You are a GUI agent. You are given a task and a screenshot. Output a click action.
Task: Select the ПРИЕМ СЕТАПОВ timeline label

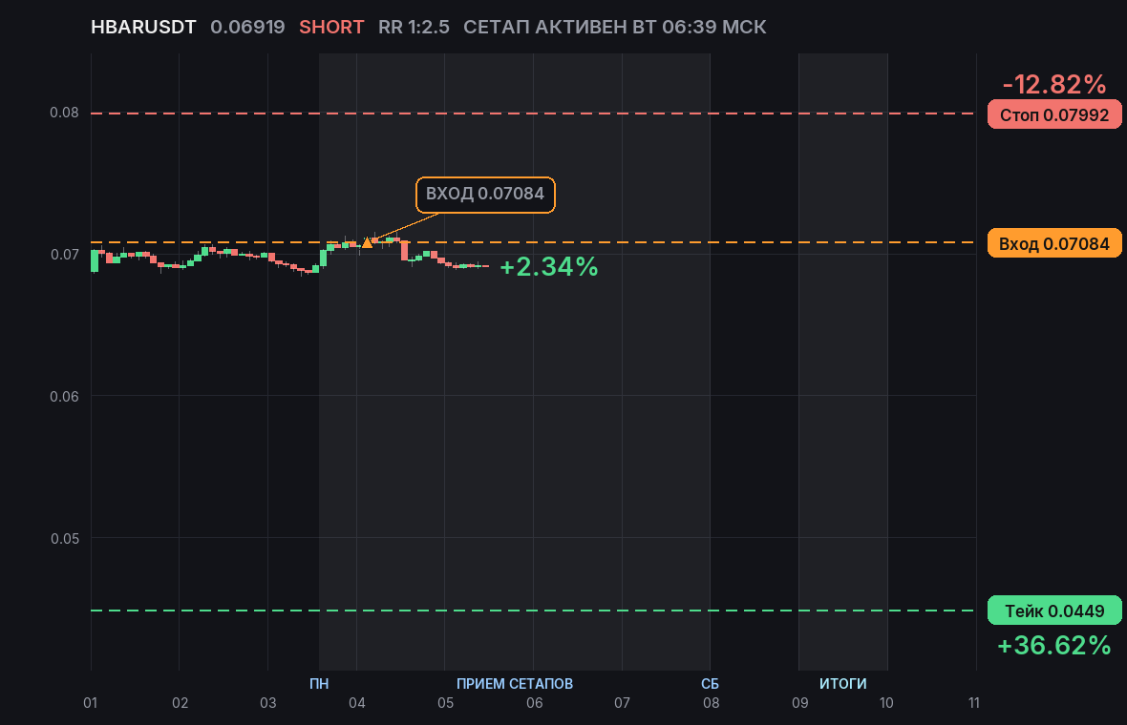(x=515, y=683)
